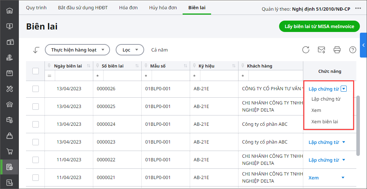
Task: Click Lập chứng từ link for receipt 0000023
Action: coord(324,142)
